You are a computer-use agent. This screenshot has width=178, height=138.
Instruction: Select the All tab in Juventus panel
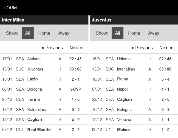[118, 33]
